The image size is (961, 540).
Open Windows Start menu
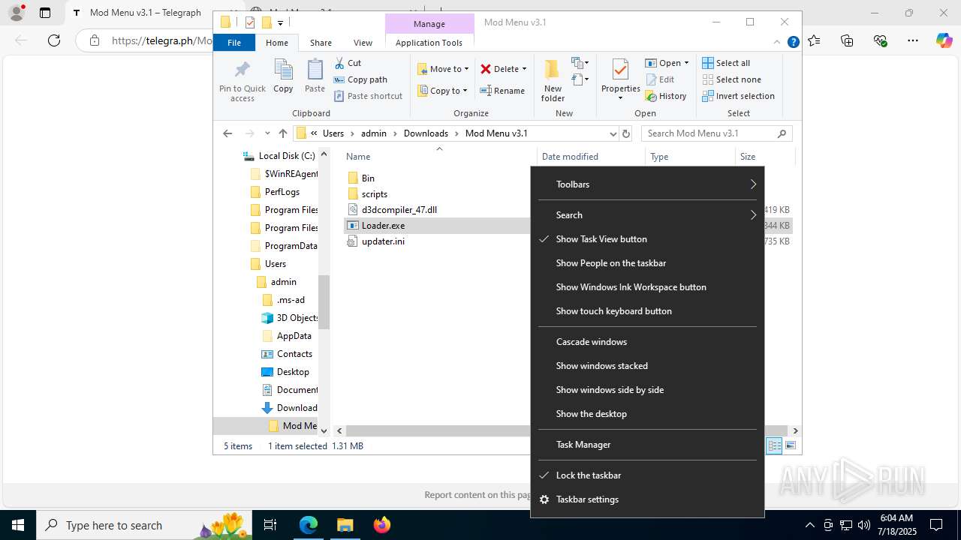click(x=18, y=525)
